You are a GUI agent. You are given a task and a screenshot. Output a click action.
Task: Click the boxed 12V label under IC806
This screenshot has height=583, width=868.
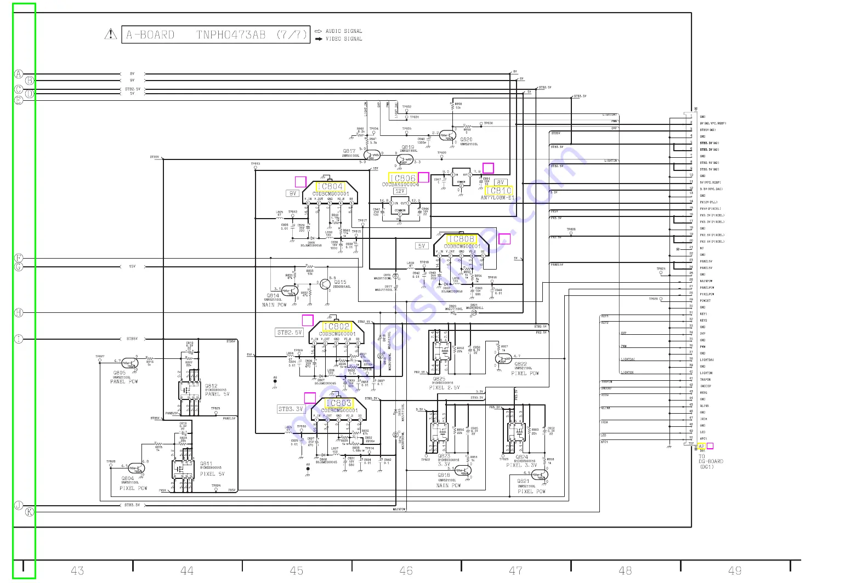tap(400, 191)
